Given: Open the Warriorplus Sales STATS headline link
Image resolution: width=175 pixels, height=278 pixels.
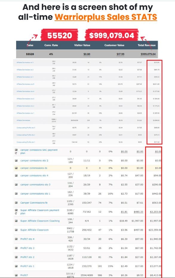Looking at the screenshot, I should tap(106, 17).
